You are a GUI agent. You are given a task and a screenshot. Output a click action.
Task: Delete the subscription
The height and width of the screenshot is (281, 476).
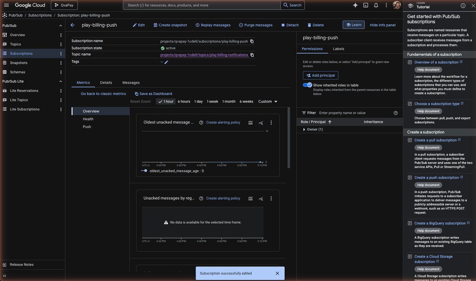tap(316, 25)
